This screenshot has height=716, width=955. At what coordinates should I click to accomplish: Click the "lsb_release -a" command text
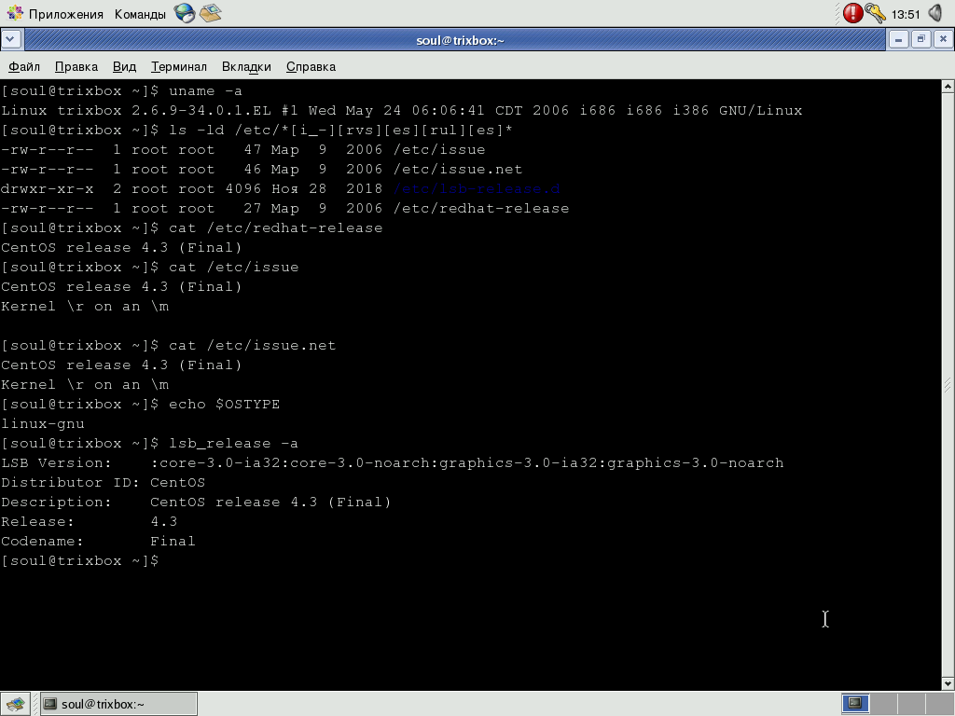(233, 443)
